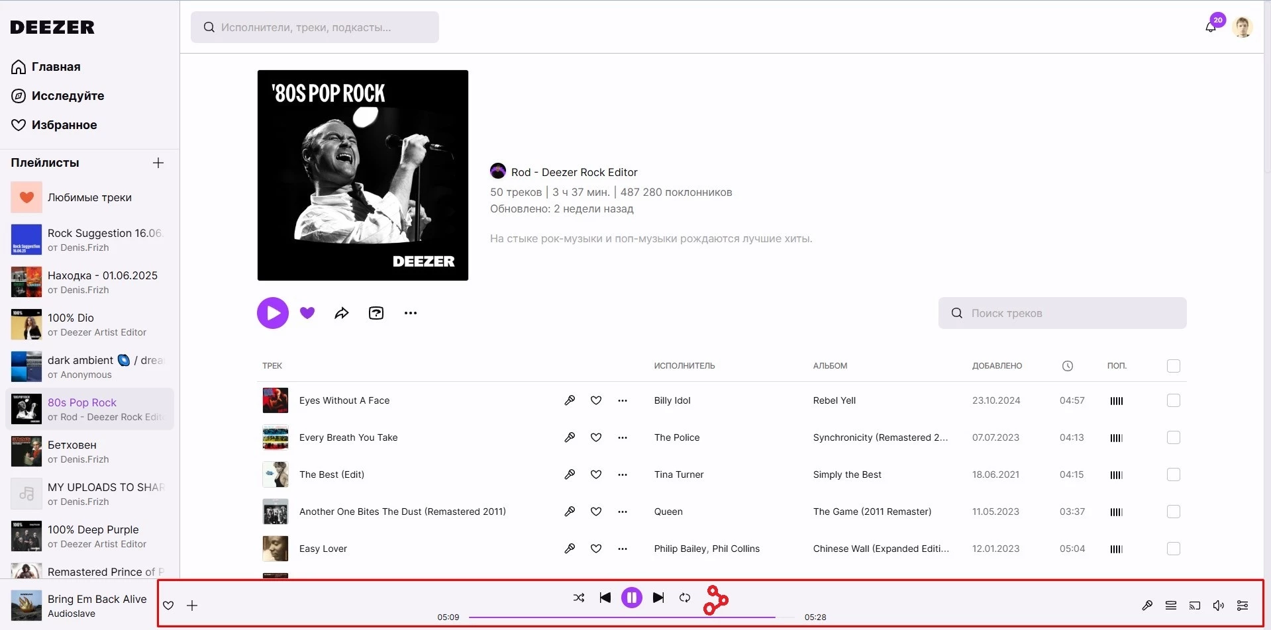Screen dimensions: 1271x630
Task: Select the checkbox for The Best (Edit)
Action: [x=1174, y=474]
